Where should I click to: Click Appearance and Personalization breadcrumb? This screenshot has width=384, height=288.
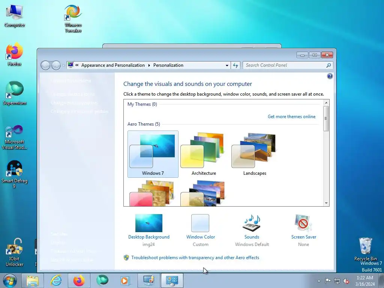(113, 65)
